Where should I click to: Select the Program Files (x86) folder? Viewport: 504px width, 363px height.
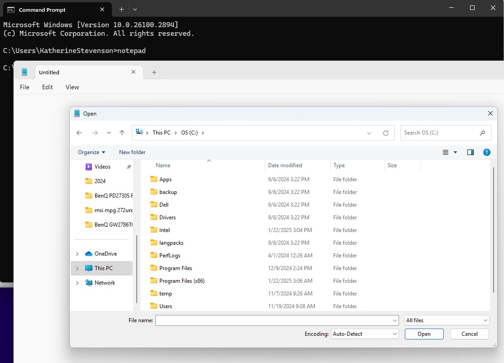tap(178, 281)
